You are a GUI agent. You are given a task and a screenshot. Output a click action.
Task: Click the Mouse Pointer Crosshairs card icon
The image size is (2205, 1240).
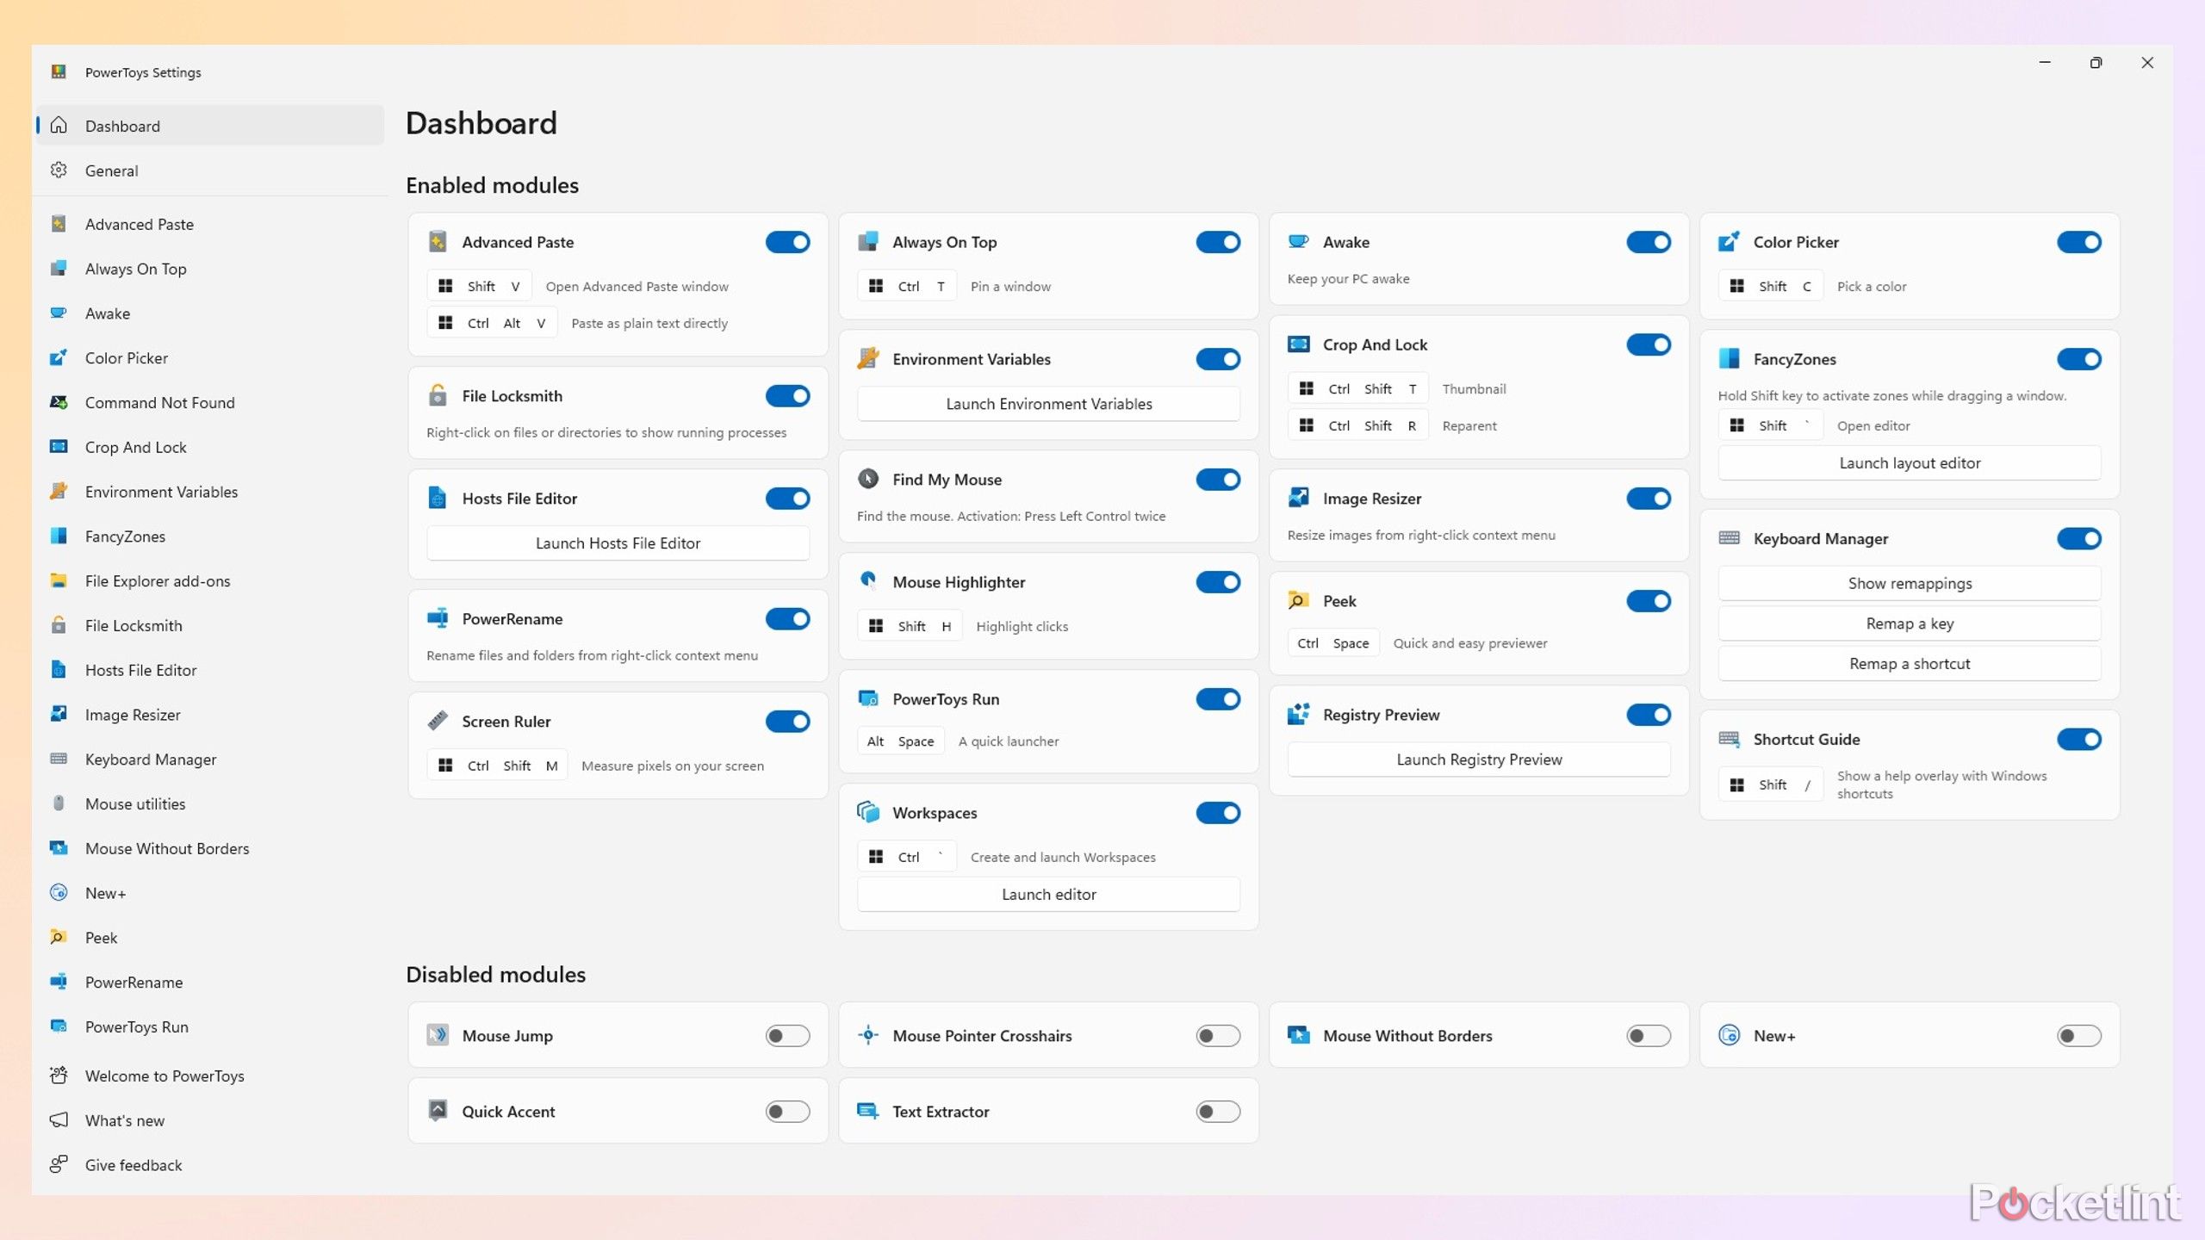pyautogui.click(x=868, y=1036)
